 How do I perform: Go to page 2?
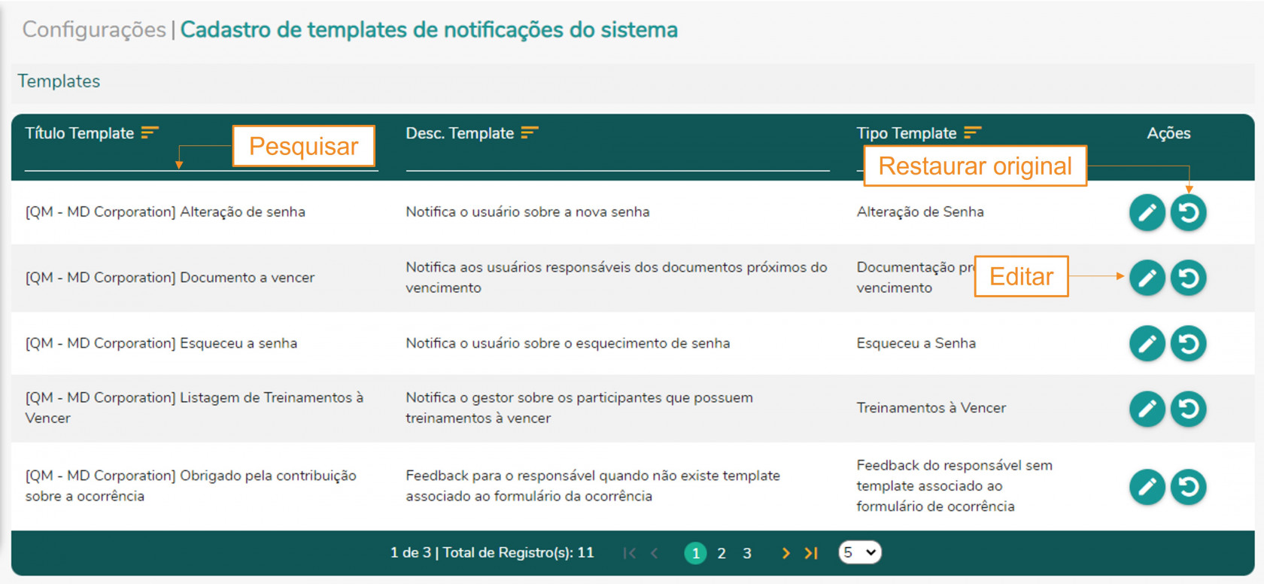point(722,553)
